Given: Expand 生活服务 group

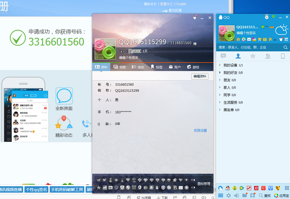Looking at the screenshot, I should (x=220, y=102).
